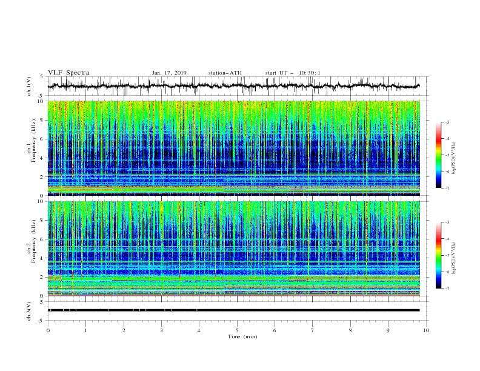Click the time axis tick label "8"
This screenshot has height=371, width=480.
click(x=350, y=330)
